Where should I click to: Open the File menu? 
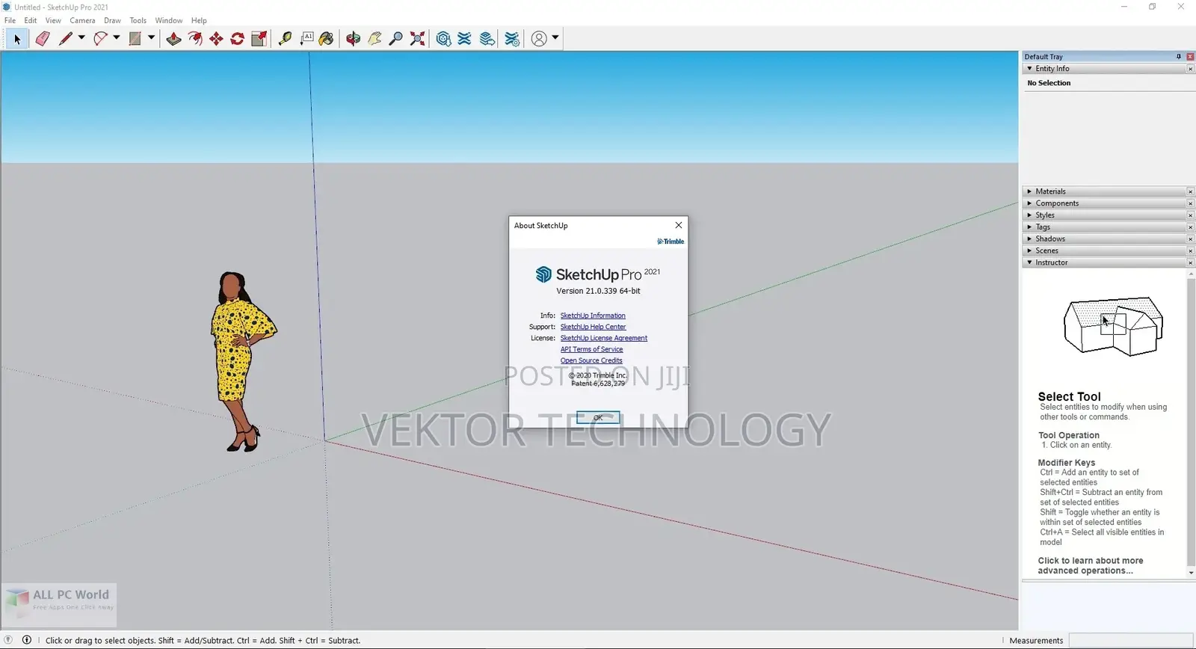[x=10, y=20]
